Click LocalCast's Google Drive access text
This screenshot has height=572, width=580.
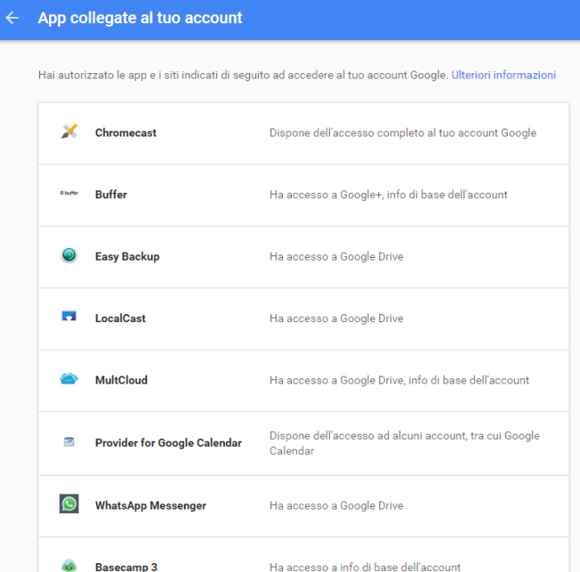pyautogui.click(x=336, y=319)
